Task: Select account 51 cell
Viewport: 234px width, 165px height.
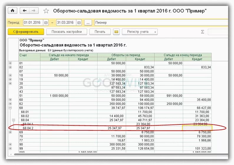Action: click(29, 96)
